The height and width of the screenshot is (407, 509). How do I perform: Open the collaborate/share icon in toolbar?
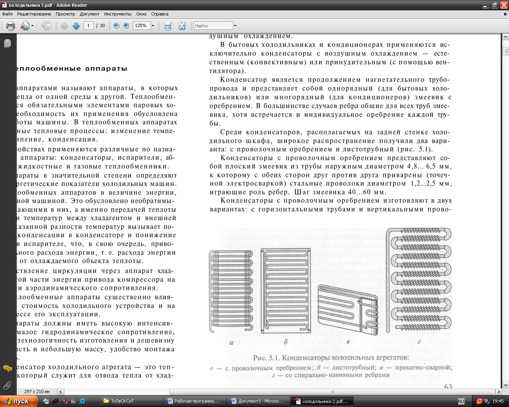pyautogui.click(x=25, y=26)
